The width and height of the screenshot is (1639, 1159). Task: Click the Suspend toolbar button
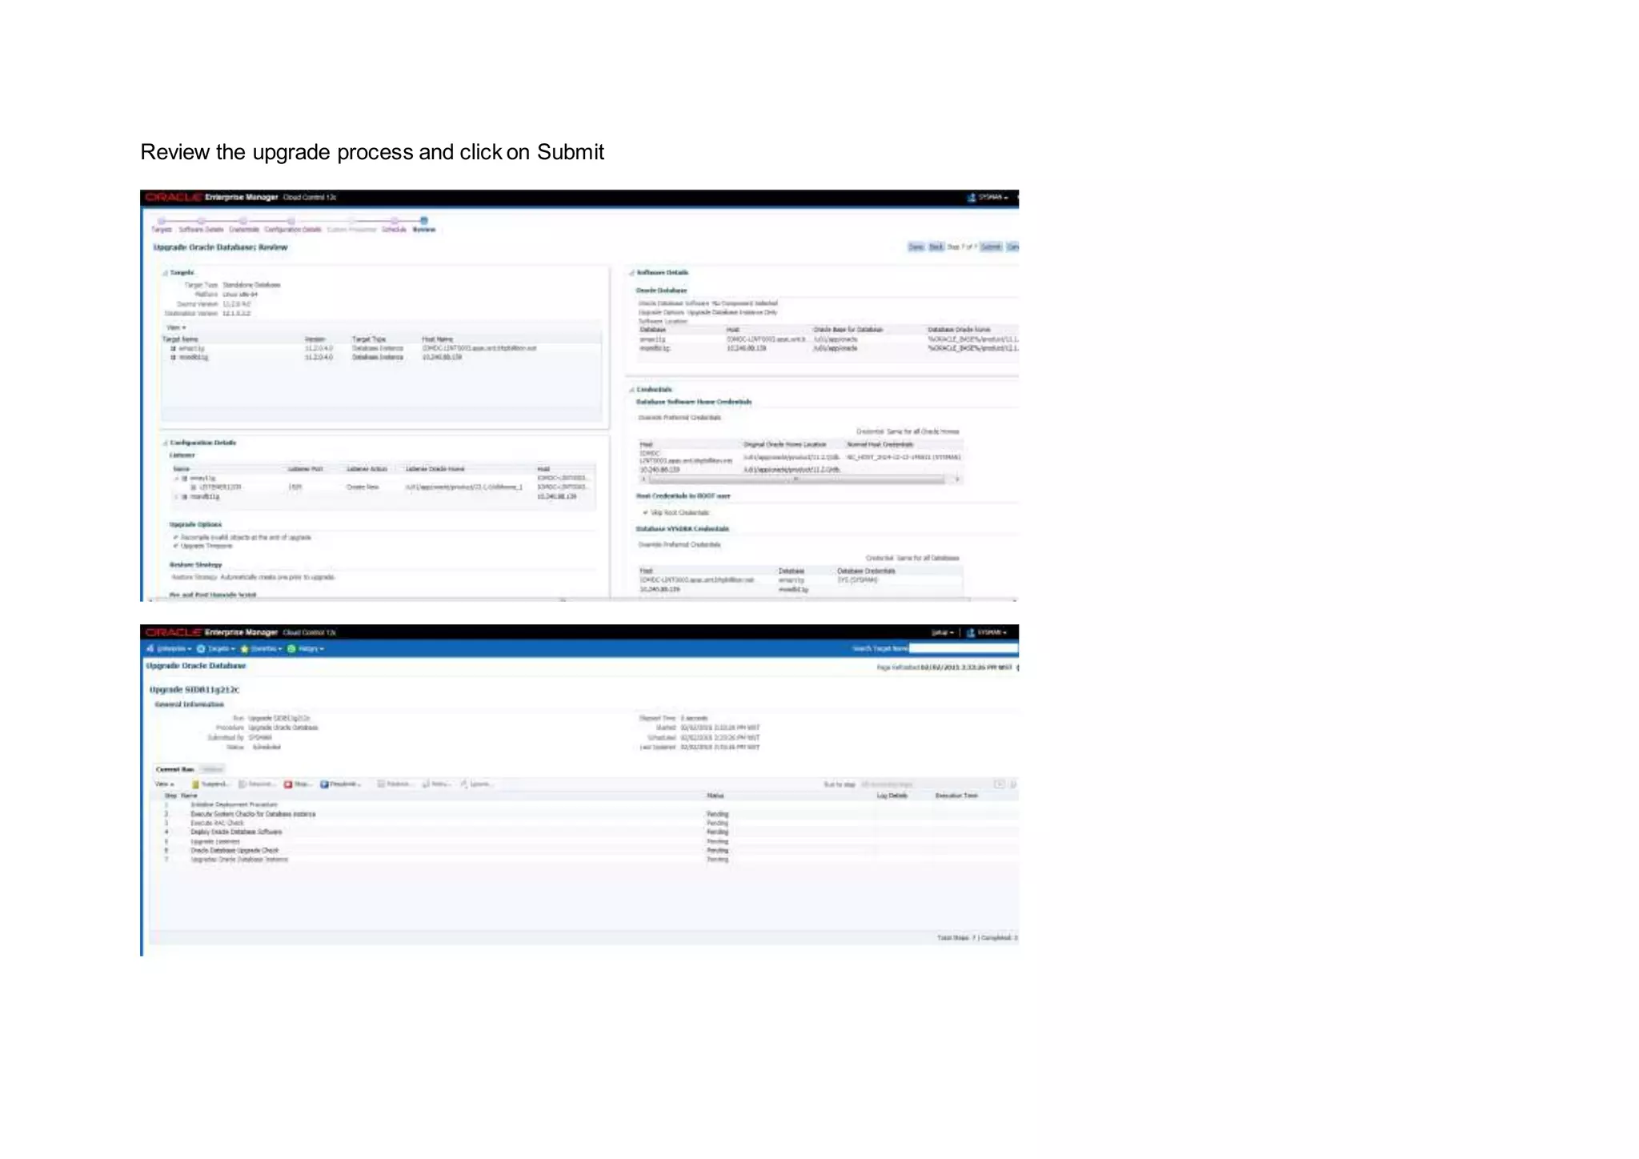(211, 784)
